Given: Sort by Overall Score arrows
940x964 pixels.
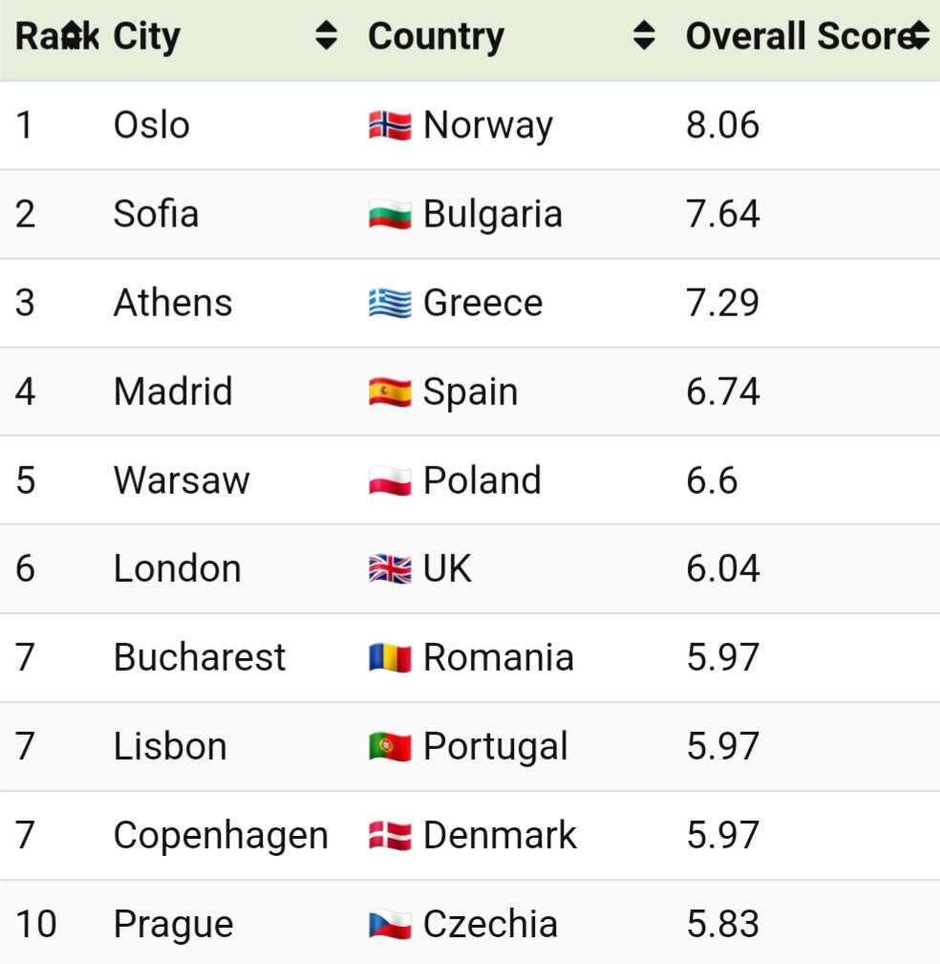Looking at the screenshot, I should coord(920,36).
